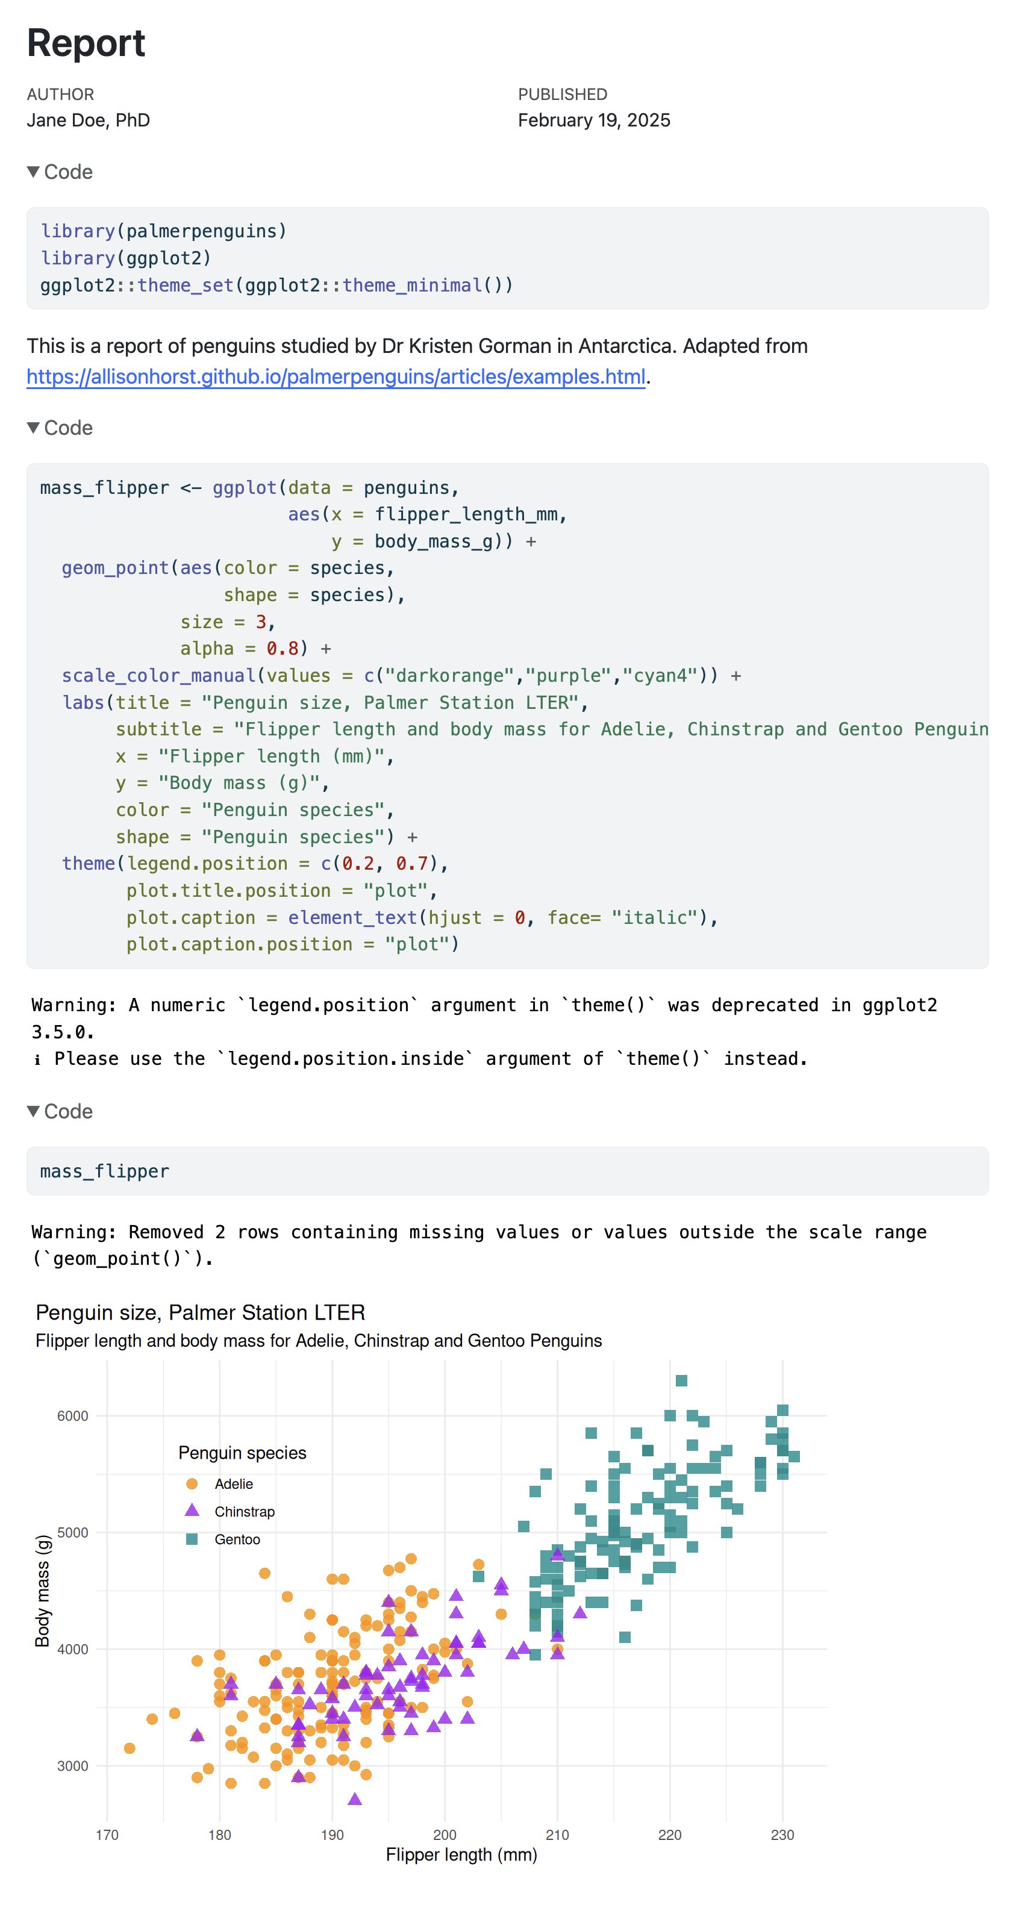This screenshot has height=1905, width=1015.
Task: Collapse the Code section above the ggplot definition
Action: [60, 428]
